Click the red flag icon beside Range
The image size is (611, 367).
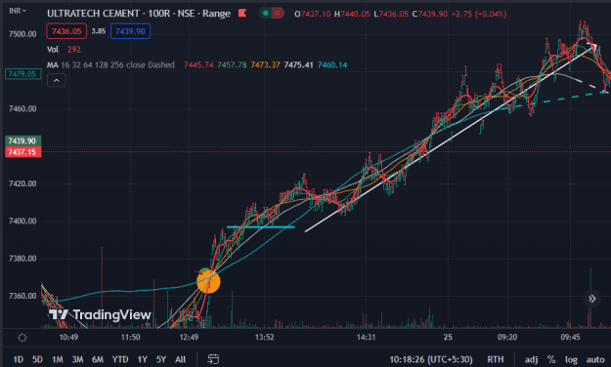coord(242,14)
